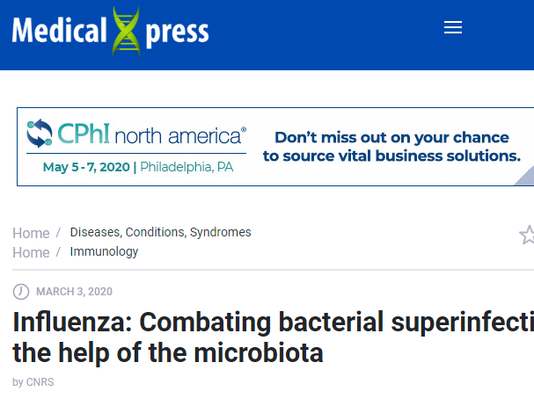This screenshot has width=534, height=406.
Task: Click the 'May 5-7, 2020 | Philadelphia, PA' ad text
Action: tap(137, 166)
